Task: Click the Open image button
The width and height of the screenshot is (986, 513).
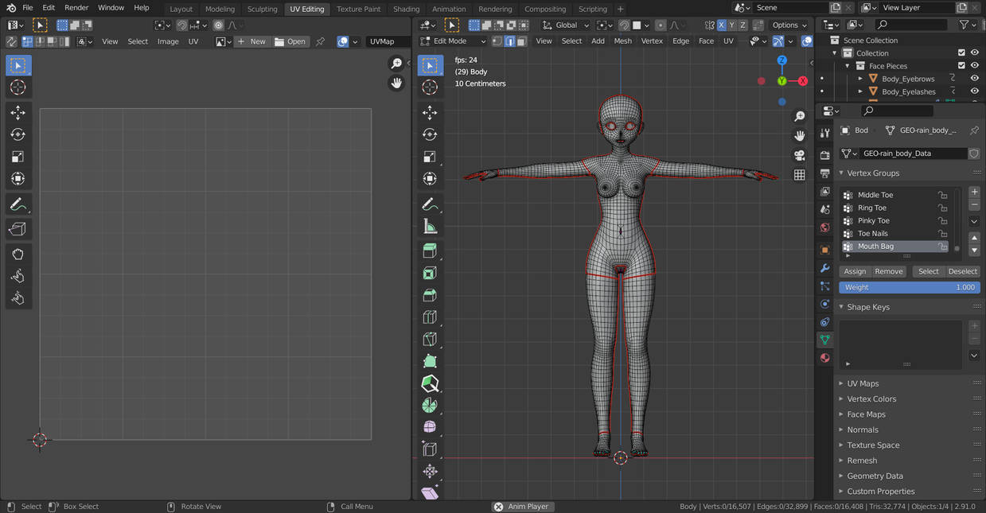Action: pos(290,41)
